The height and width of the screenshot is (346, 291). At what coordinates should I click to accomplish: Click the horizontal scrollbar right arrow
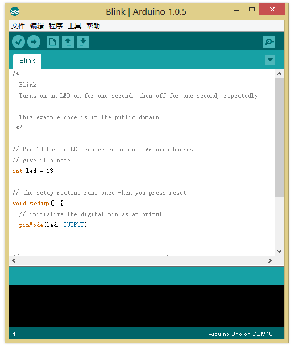270,261
